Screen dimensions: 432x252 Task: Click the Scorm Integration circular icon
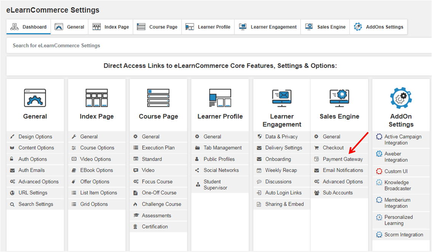(379, 234)
